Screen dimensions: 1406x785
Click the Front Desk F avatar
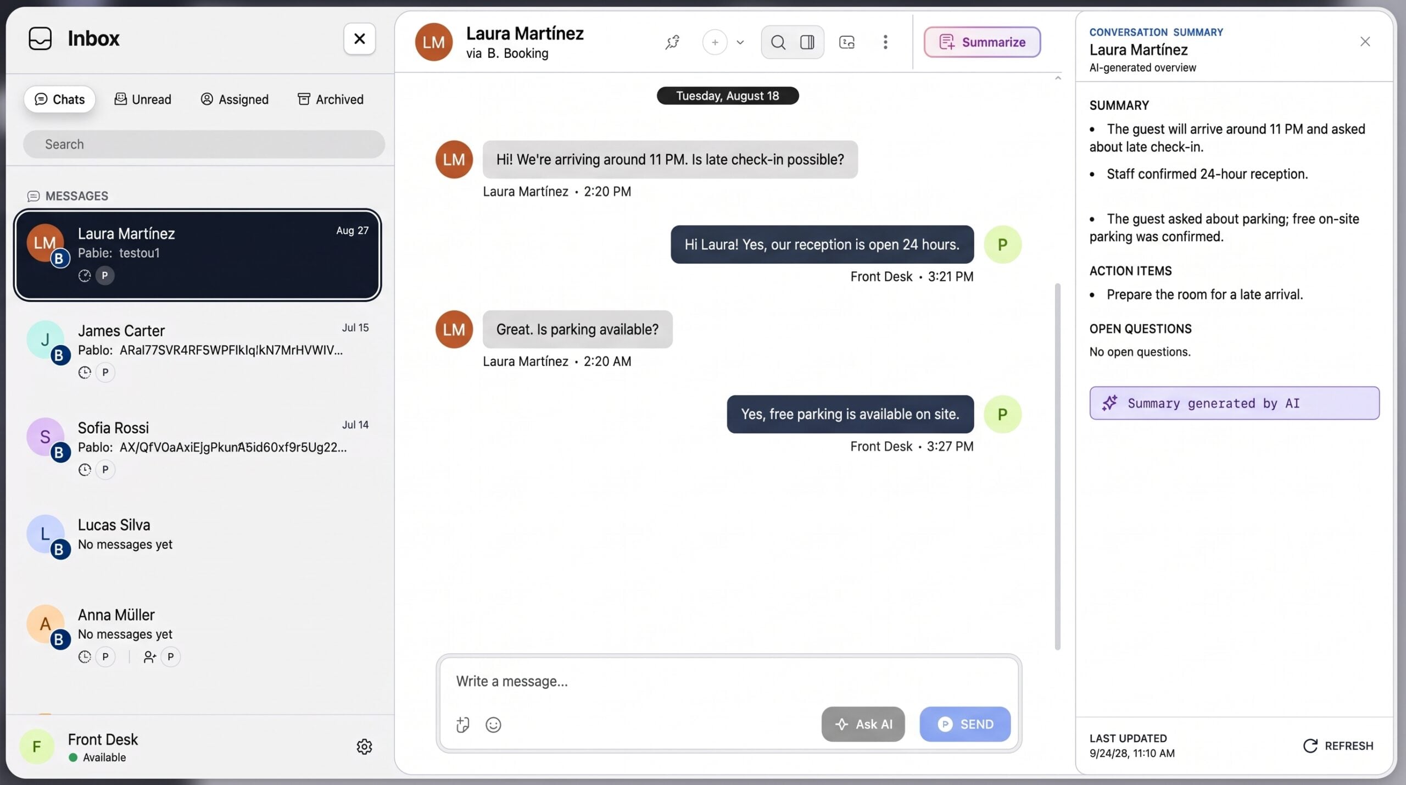coord(37,747)
